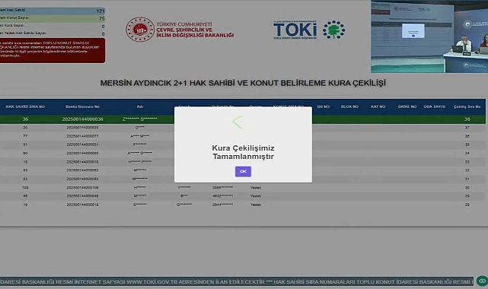Click the Yedek status in row 19
This screenshot has height=289, width=488.
coord(256,205)
